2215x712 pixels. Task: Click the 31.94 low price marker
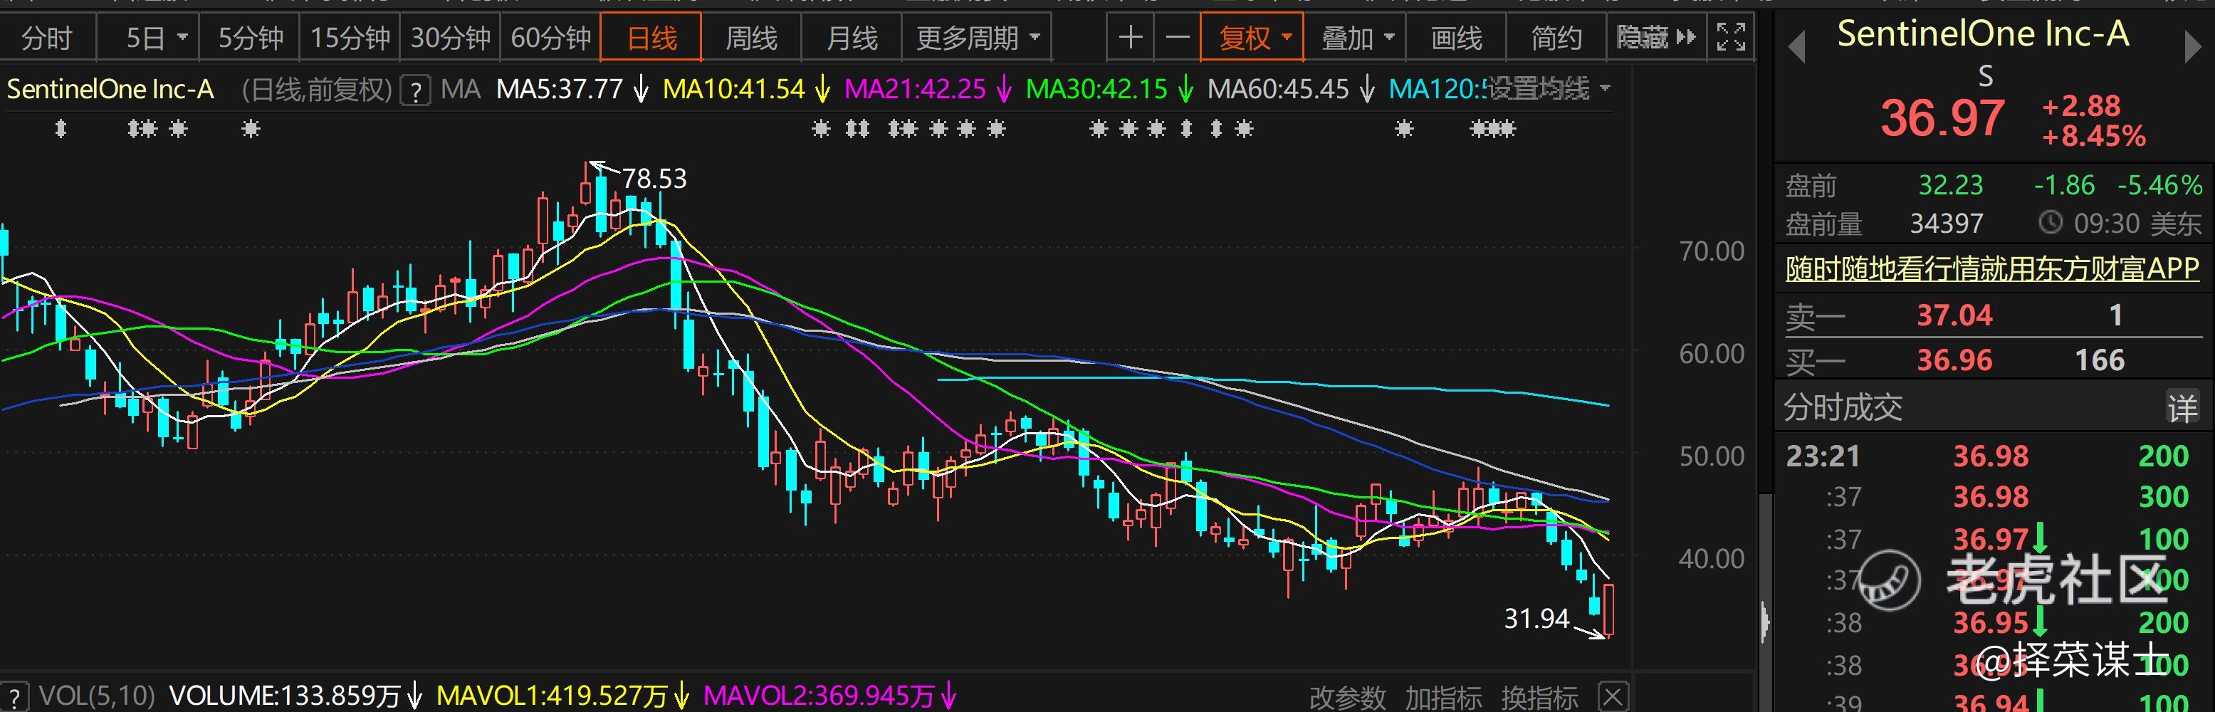click(1536, 618)
